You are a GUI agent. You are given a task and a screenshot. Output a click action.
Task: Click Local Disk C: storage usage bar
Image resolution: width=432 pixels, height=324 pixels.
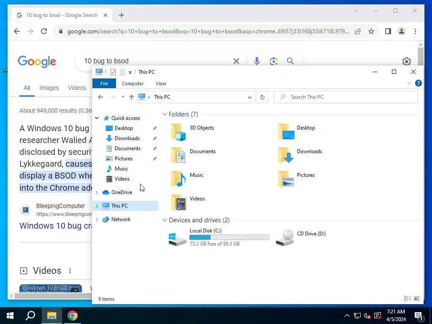pos(229,237)
